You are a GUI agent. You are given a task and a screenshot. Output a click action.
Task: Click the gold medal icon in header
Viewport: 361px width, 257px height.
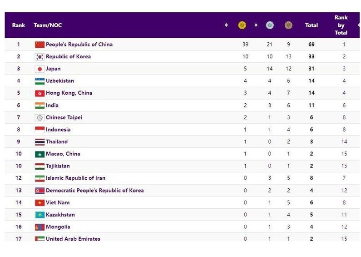click(x=242, y=25)
